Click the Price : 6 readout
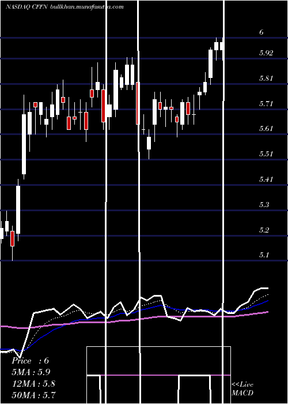Viewport: 288px width, 404px height. (30, 361)
